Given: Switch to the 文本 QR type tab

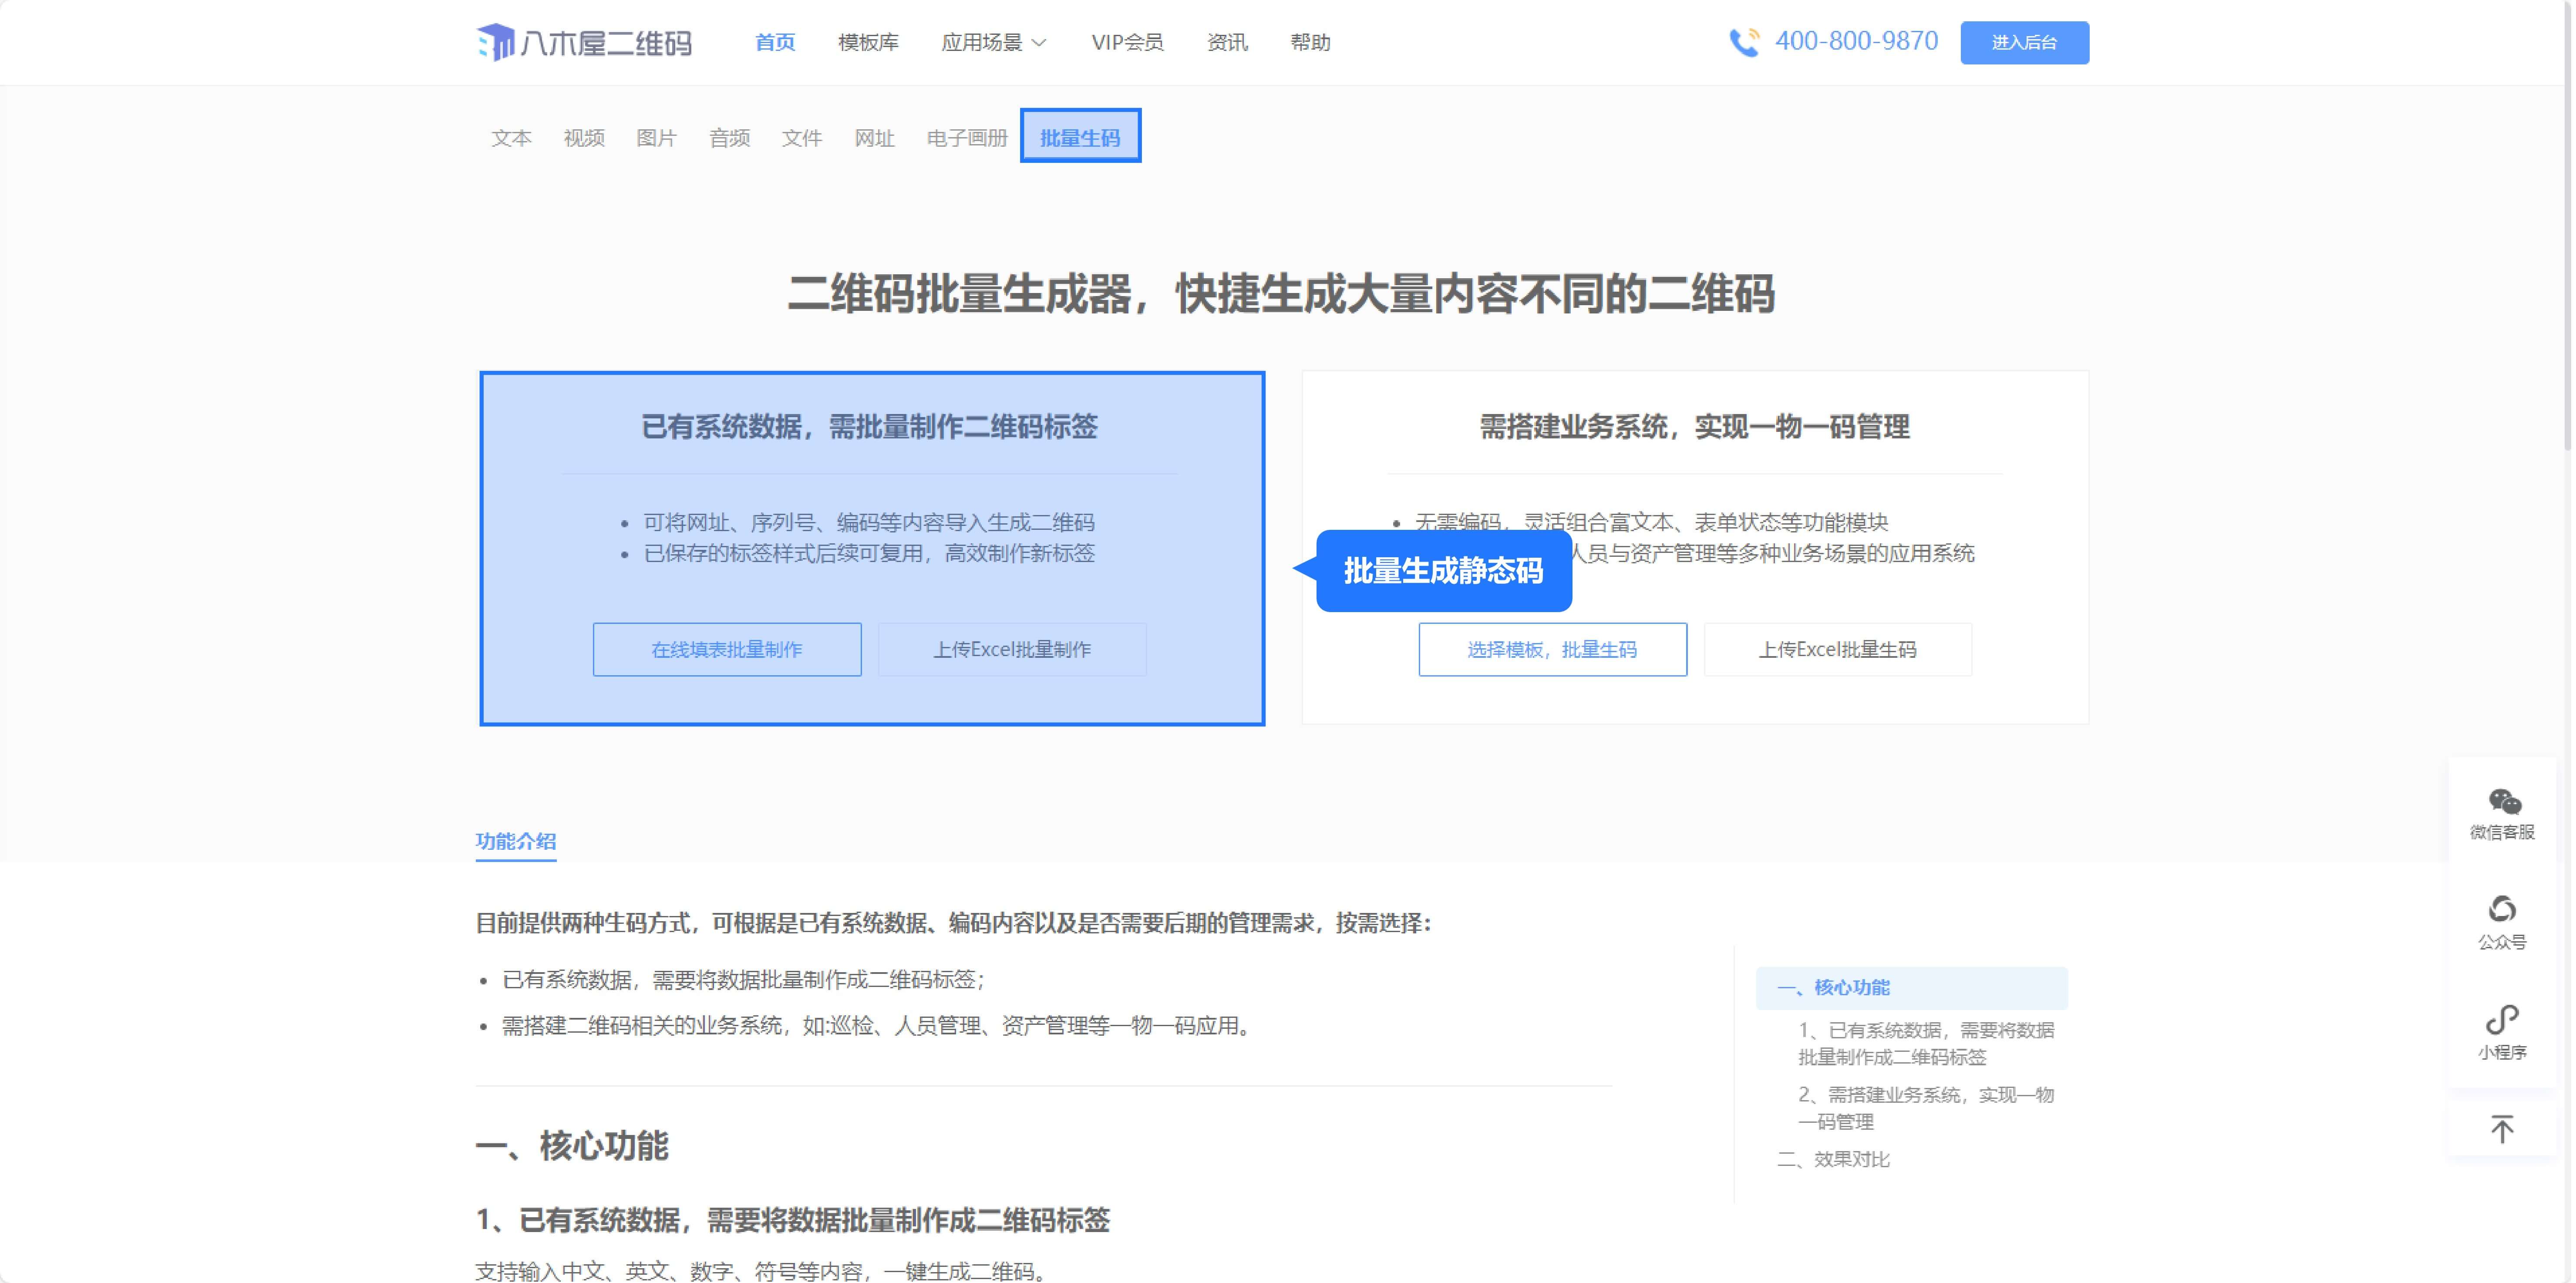Looking at the screenshot, I should point(511,138).
